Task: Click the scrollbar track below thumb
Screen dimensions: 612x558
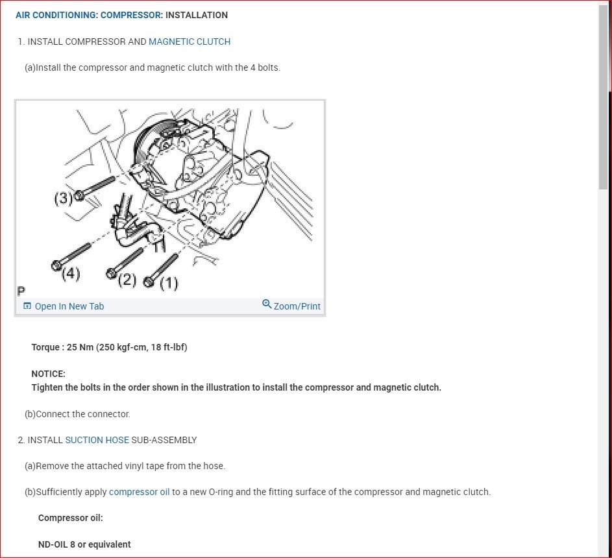Action: (x=604, y=370)
